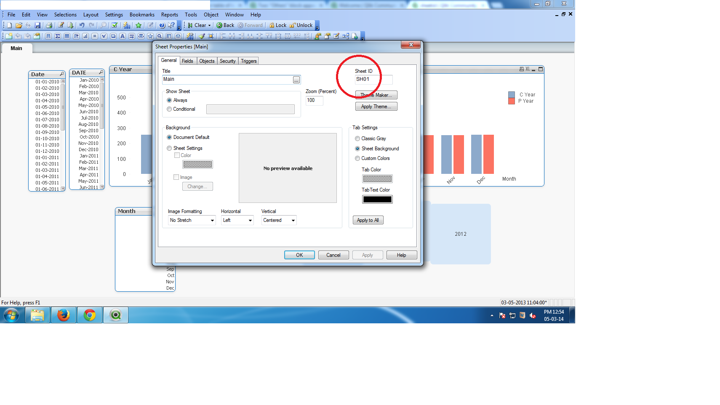The image size is (720, 405).
Task: Select the Conditional show sheet option
Action: (x=169, y=109)
